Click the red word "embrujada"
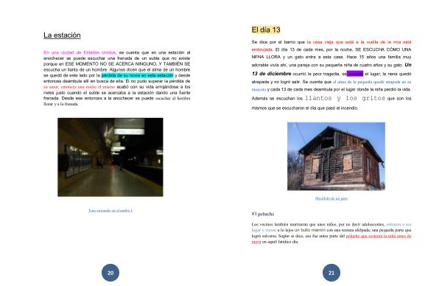 point(262,49)
